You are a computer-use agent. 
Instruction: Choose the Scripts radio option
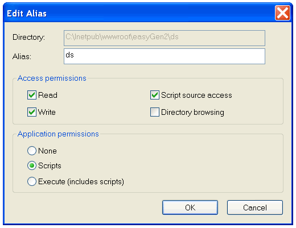click(32, 165)
